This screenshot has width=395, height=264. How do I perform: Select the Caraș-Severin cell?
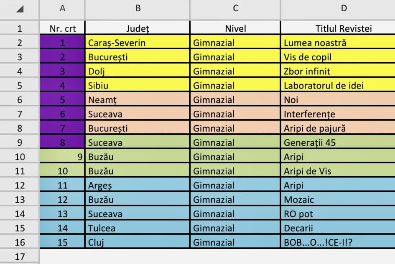[138, 42]
